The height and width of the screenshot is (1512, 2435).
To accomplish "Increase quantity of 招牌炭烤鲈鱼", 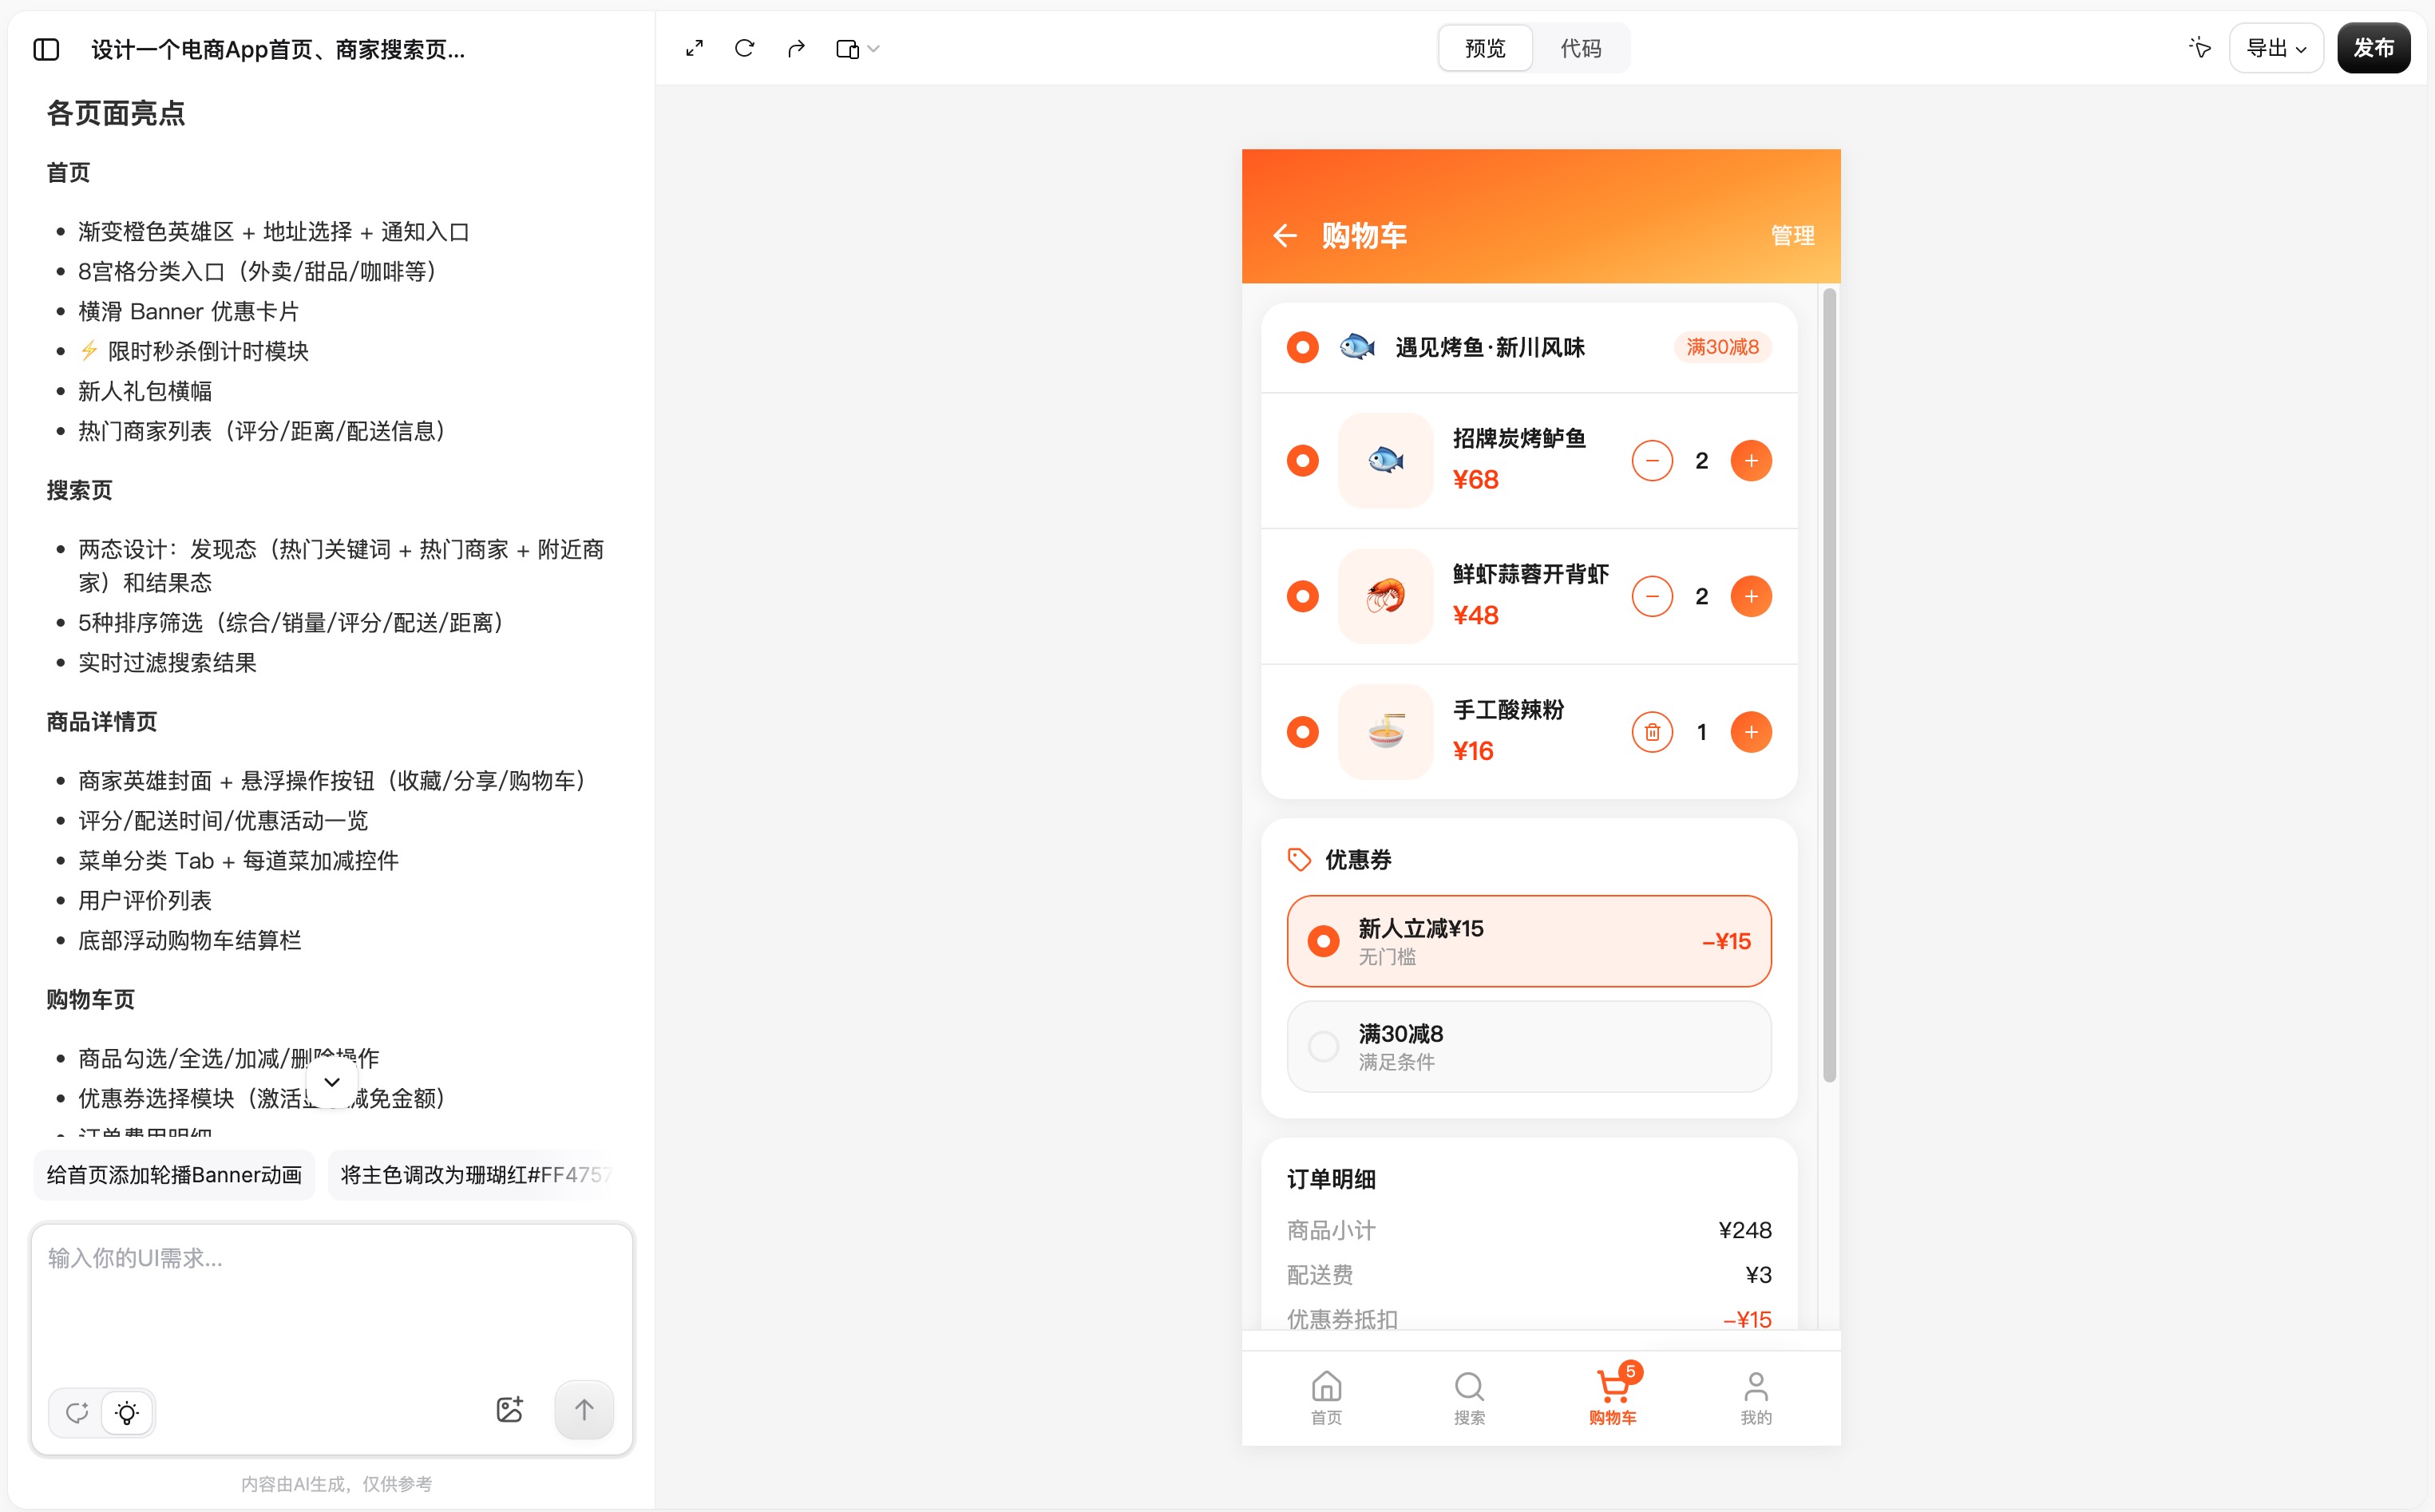I will point(1751,461).
